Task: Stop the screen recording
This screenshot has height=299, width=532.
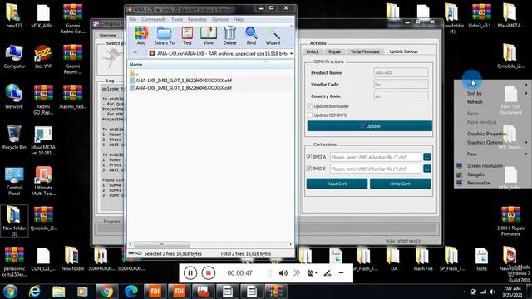Action: [209, 273]
